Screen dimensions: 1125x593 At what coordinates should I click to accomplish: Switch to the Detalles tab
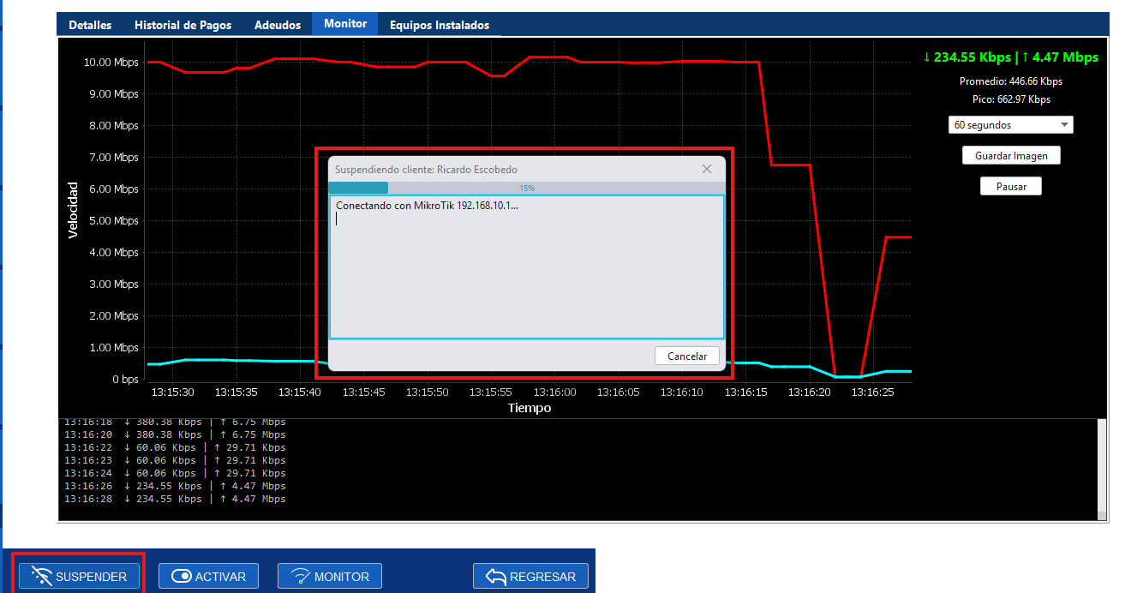point(90,25)
